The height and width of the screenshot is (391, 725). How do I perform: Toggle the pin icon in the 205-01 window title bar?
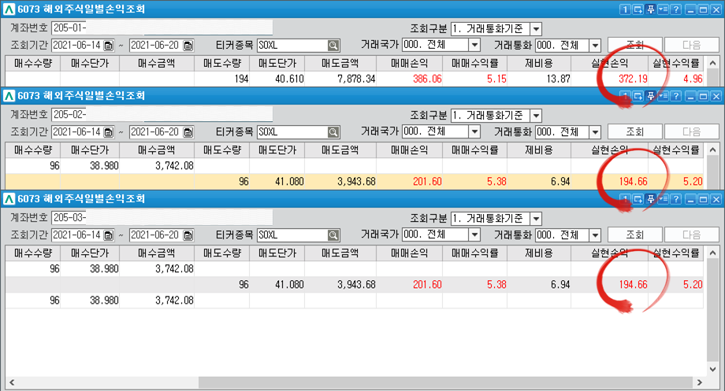click(x=651, y=9)
